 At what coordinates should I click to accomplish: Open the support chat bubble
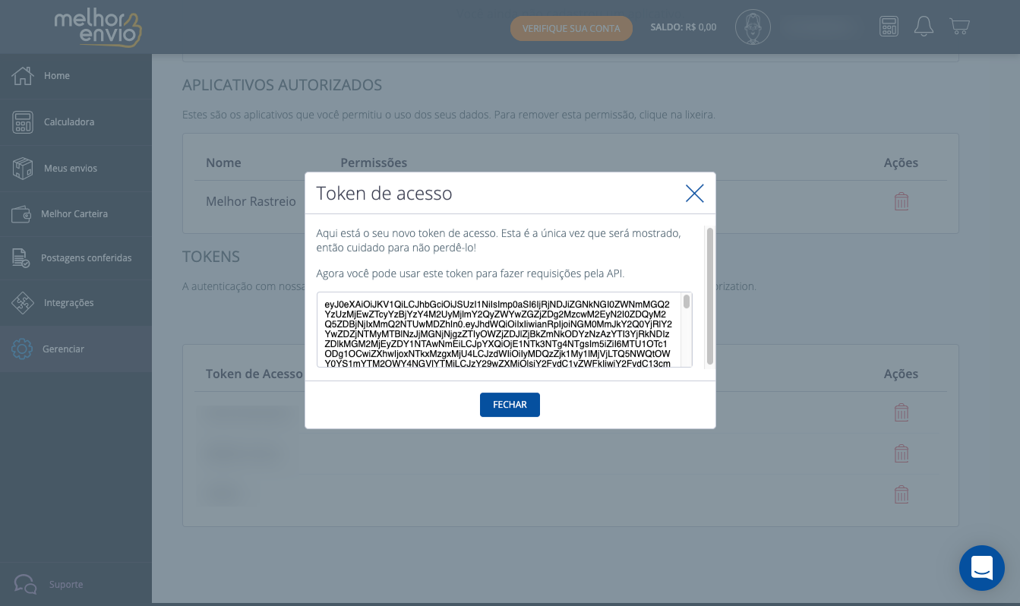coord(981,567)
